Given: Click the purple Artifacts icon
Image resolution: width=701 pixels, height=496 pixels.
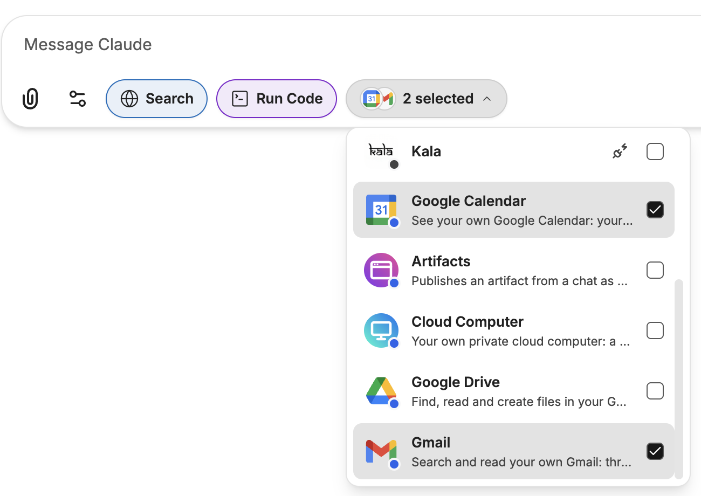Looking at the screenshot, I should [x=381, y=270].
